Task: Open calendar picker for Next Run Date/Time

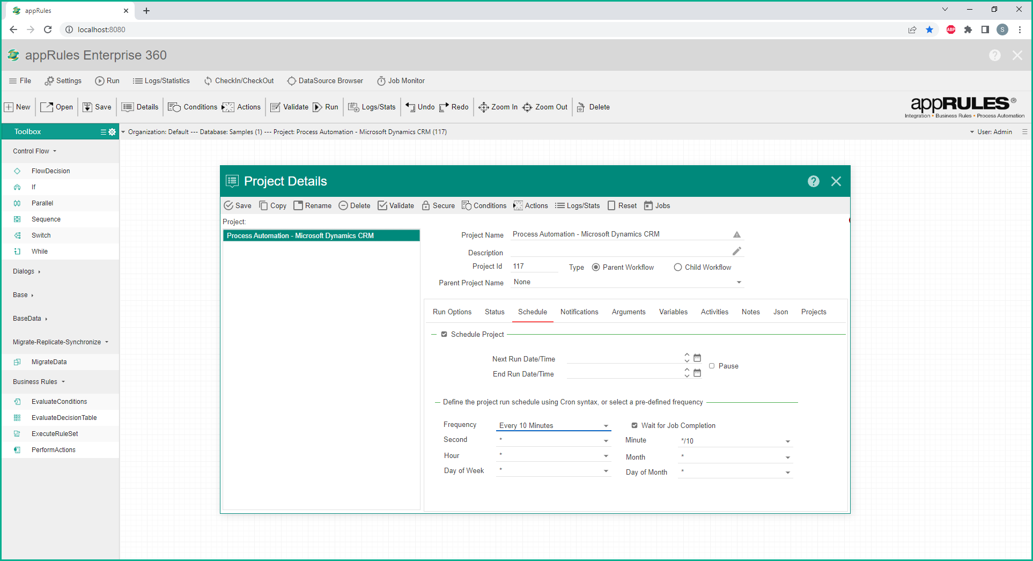Action: (x=697, y=358)
